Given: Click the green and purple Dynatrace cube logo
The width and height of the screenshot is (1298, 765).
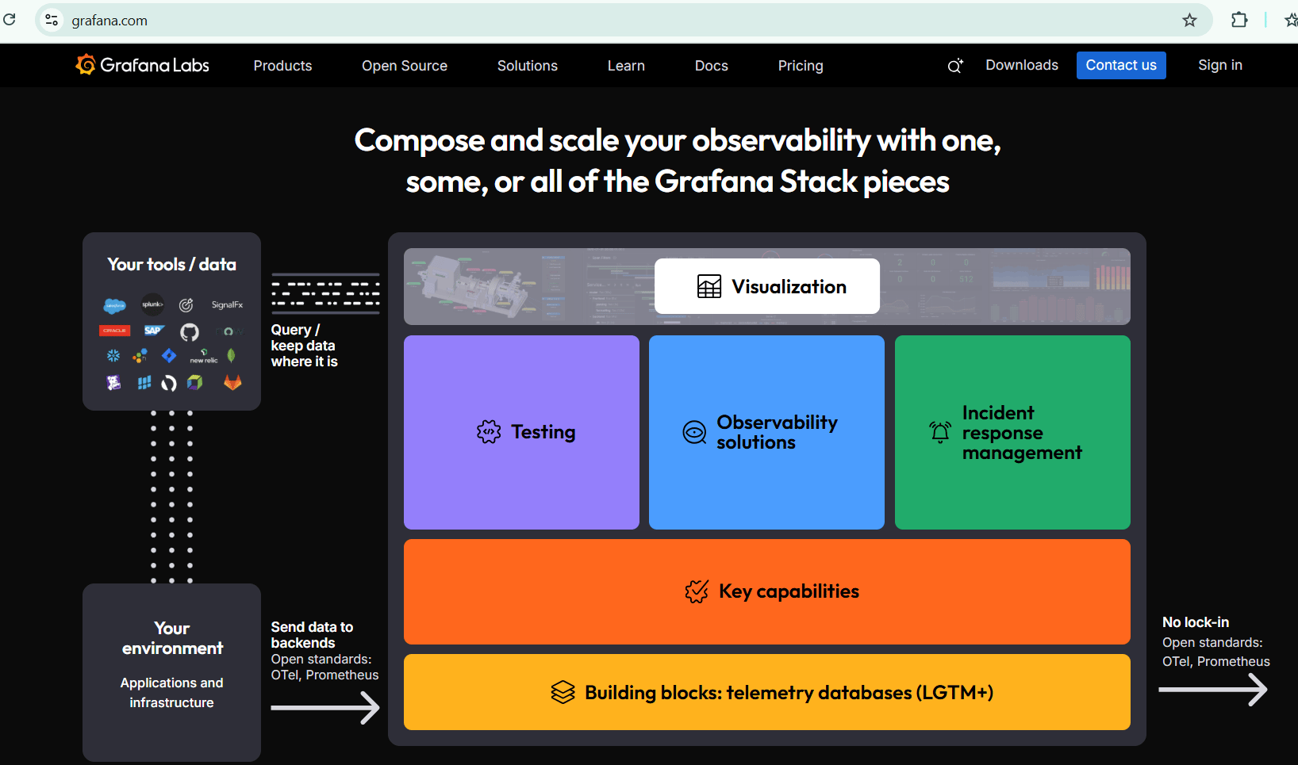Looking at the screenshot, I should [x=195, y=383].
